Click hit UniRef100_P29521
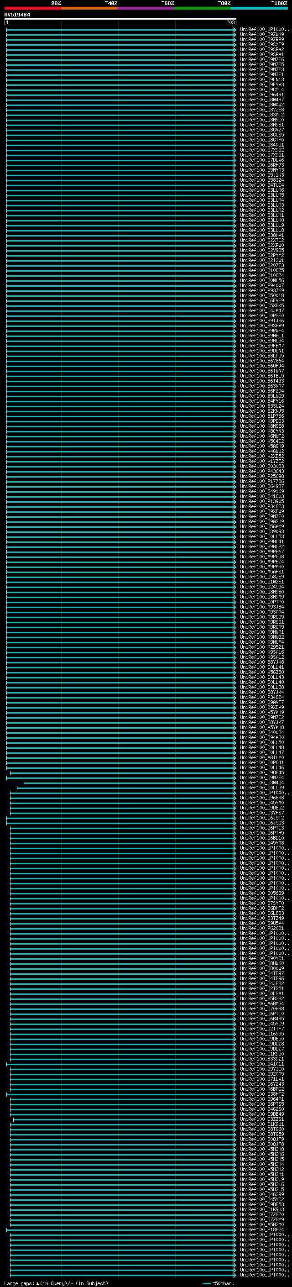Image resolution: width=292 pixels, height=1287 pixels. [x=262, y=647]
